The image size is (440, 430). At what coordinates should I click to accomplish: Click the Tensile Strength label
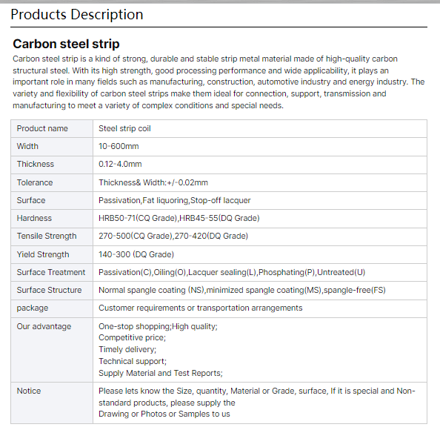coord(47,236)
